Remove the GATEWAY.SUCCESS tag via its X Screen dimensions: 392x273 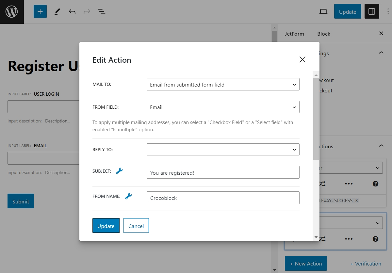tap(357, 201)
